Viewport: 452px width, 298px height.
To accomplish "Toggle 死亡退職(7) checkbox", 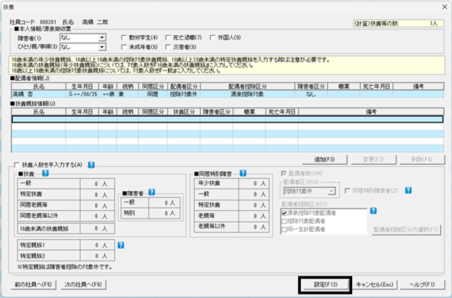I will (x=168, y=37).
